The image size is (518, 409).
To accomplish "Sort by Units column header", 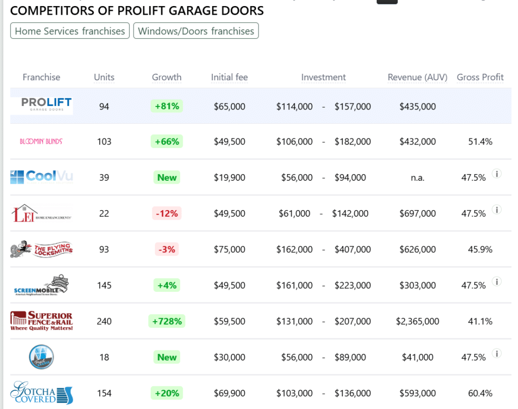I will (104, 77).
